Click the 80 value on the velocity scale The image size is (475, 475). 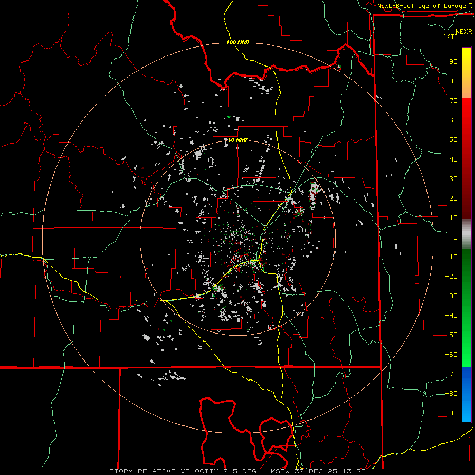point(453,81)
